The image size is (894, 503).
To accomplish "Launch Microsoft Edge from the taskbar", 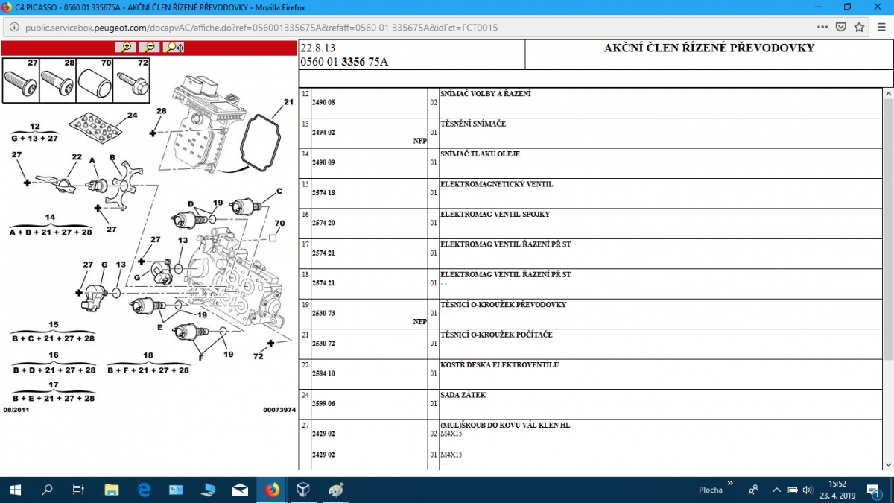I will click(144, 490).
